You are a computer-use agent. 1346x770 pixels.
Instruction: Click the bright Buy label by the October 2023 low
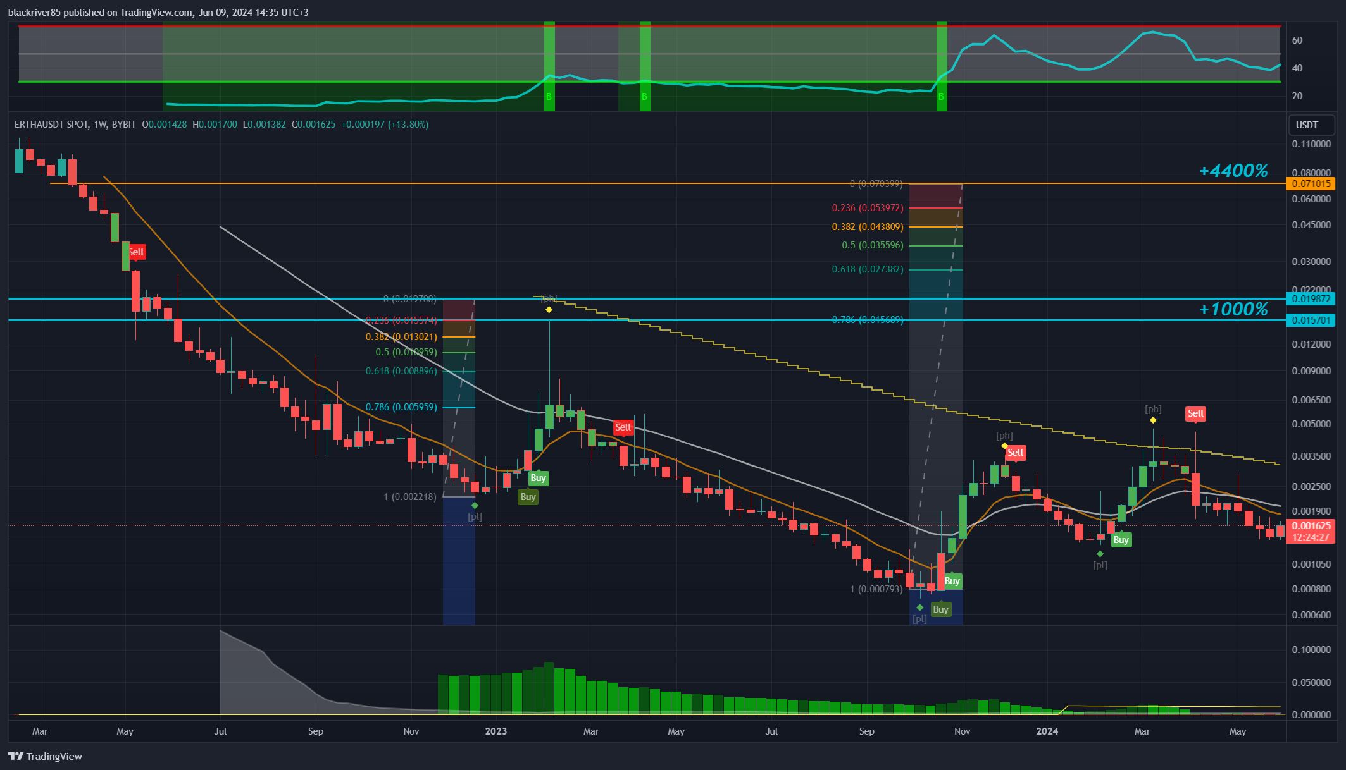point(952,581)
